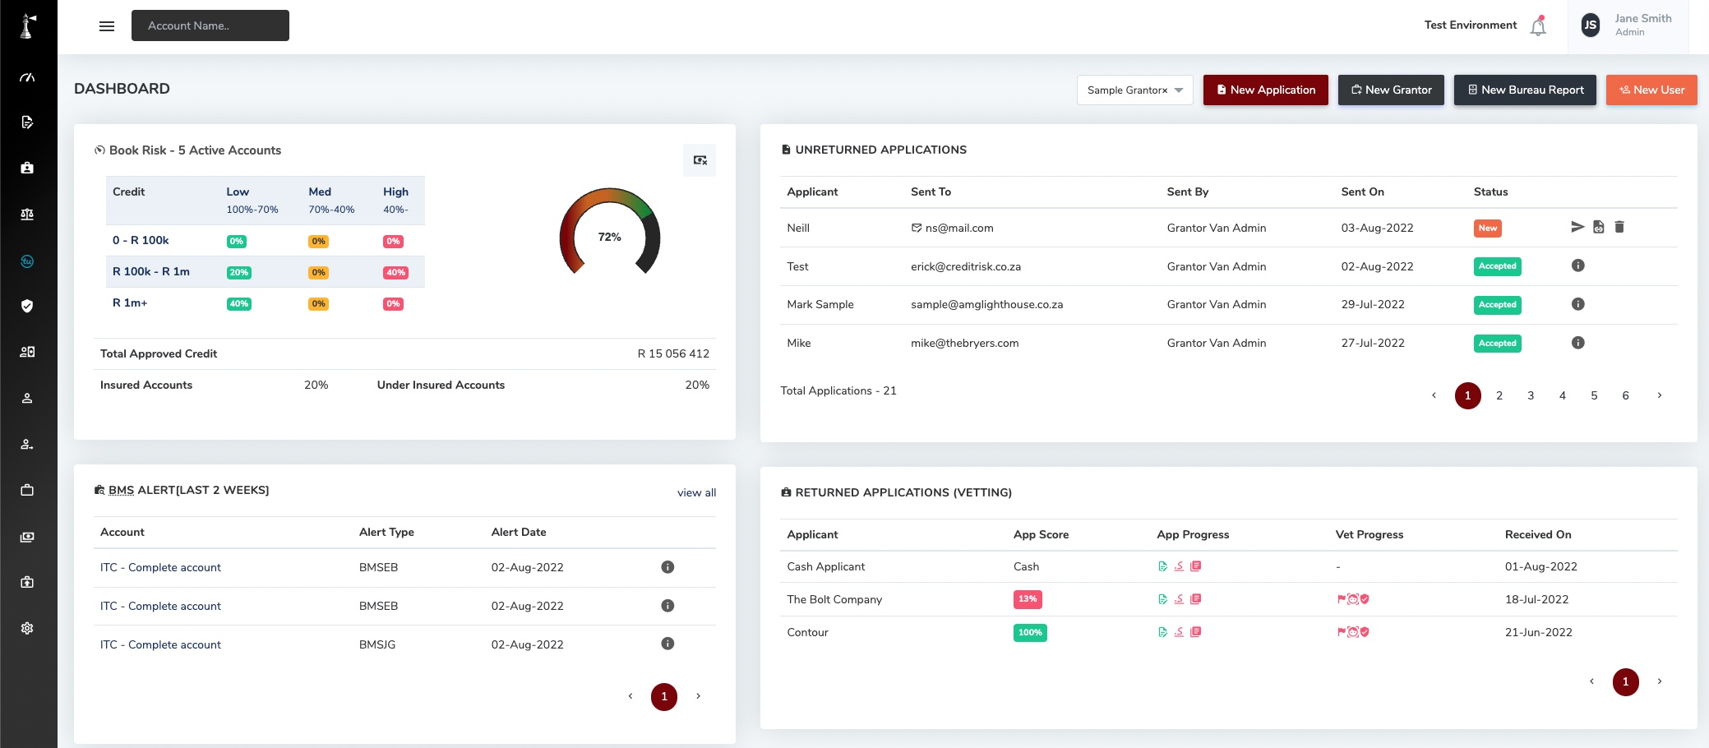Open the blue TU bureau sidebar icon
1709x748 pixels.
(x=27, y=261)
